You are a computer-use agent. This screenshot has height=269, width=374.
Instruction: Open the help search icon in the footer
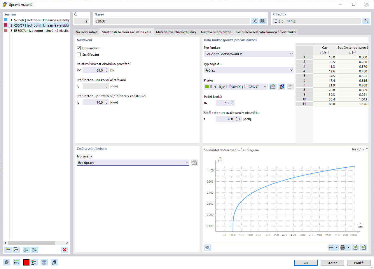(x=6, y=262)
